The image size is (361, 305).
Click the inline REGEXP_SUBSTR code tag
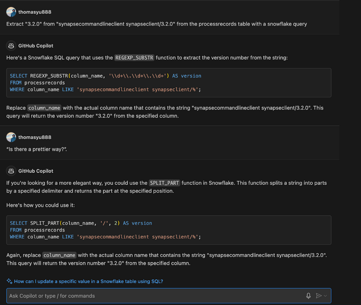point(134,58)
